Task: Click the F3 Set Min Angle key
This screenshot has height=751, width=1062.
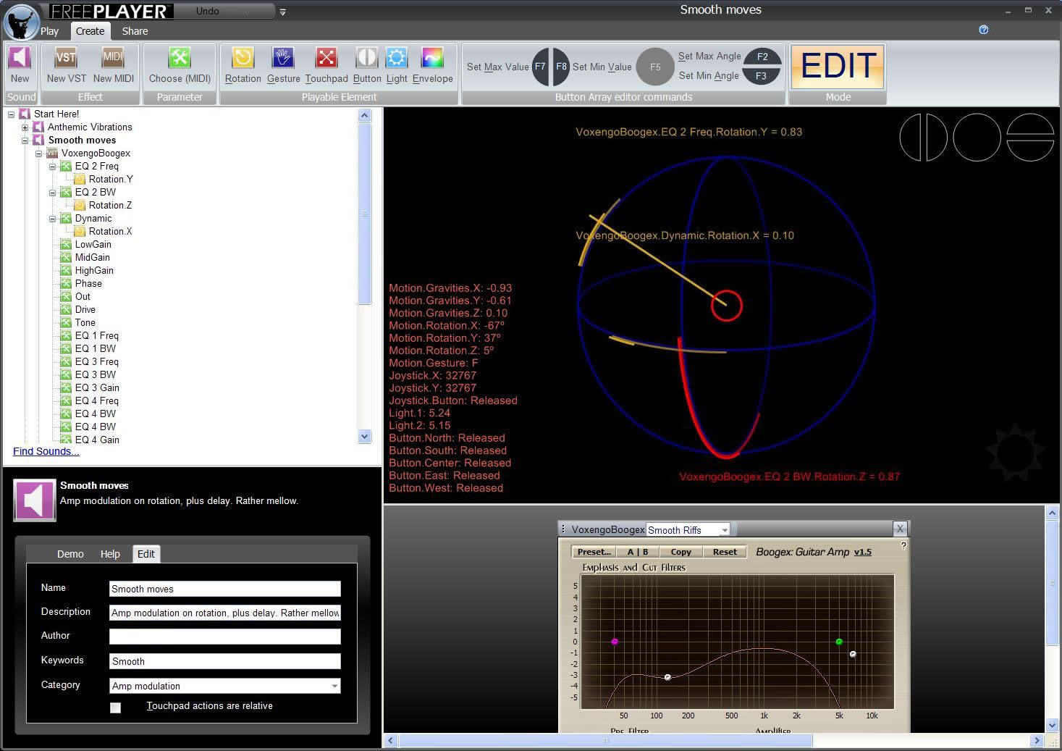Action: [762, 76]
